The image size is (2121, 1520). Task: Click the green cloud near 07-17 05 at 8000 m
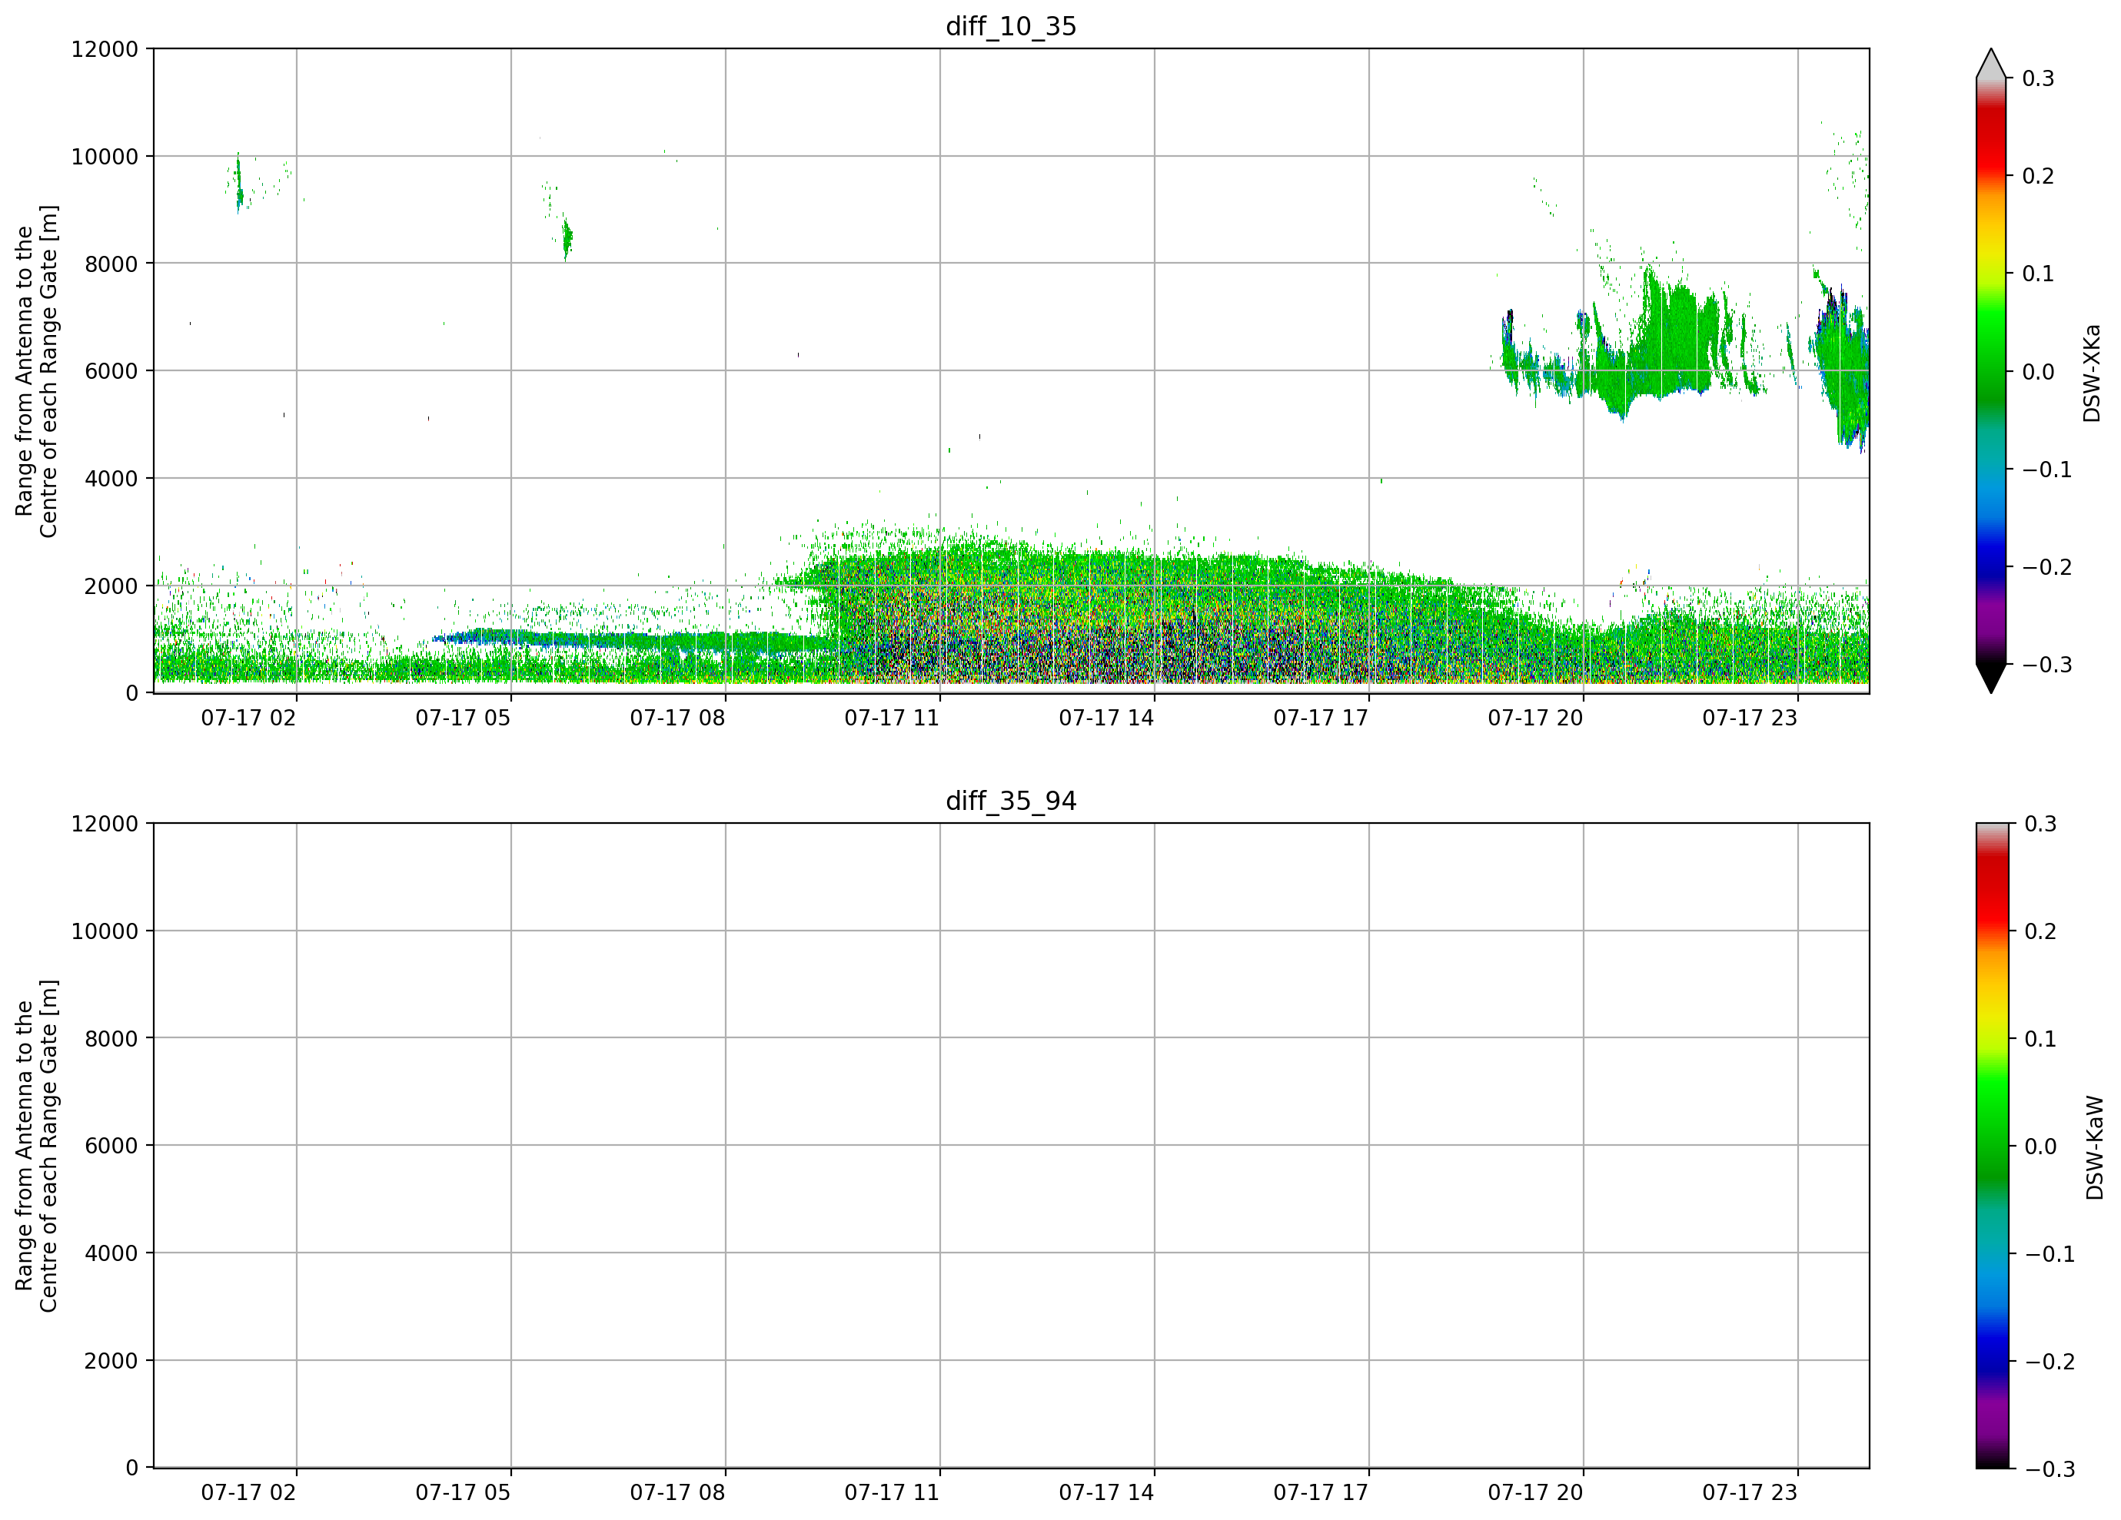[x=567, y=237]
